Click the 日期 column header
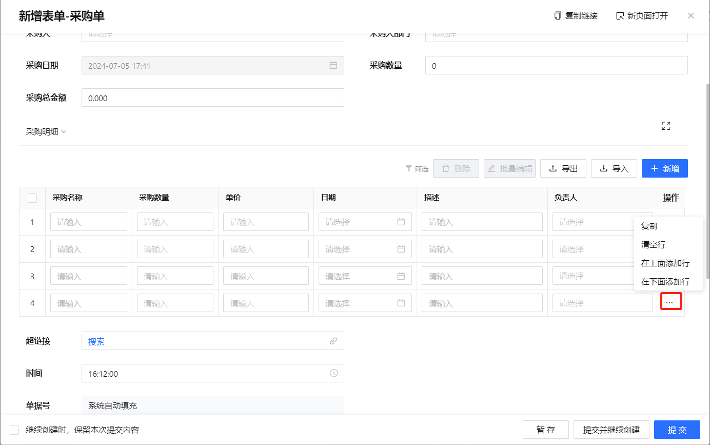Viewport: 710px width, 445px height. click(x=365, y=198)
